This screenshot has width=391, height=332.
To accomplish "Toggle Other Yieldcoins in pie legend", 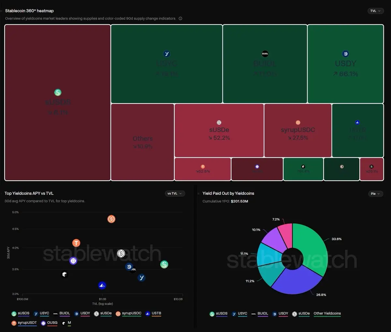I will 327,314.
